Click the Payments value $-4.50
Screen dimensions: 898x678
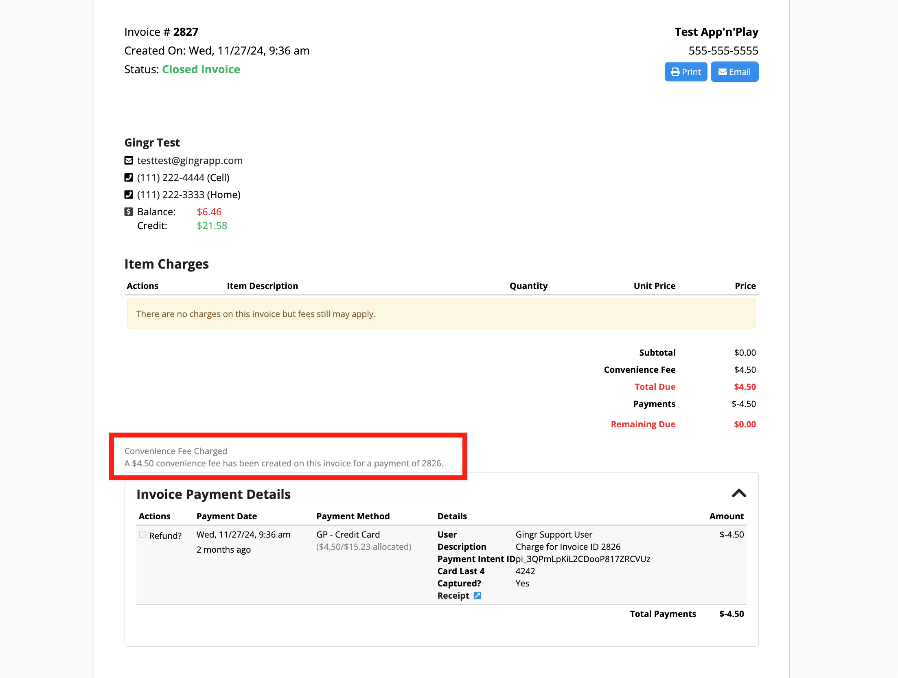(744, 404)
